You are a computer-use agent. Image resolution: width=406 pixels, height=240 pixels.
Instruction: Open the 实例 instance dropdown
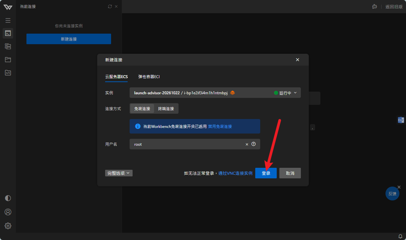tap(215, 93)
